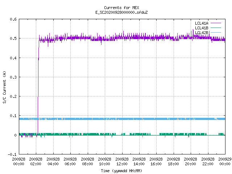The width and height of the screenshot is (232, 174).
Task: Click the blue LCL42B legend line sample
Action: click(216, 32)
